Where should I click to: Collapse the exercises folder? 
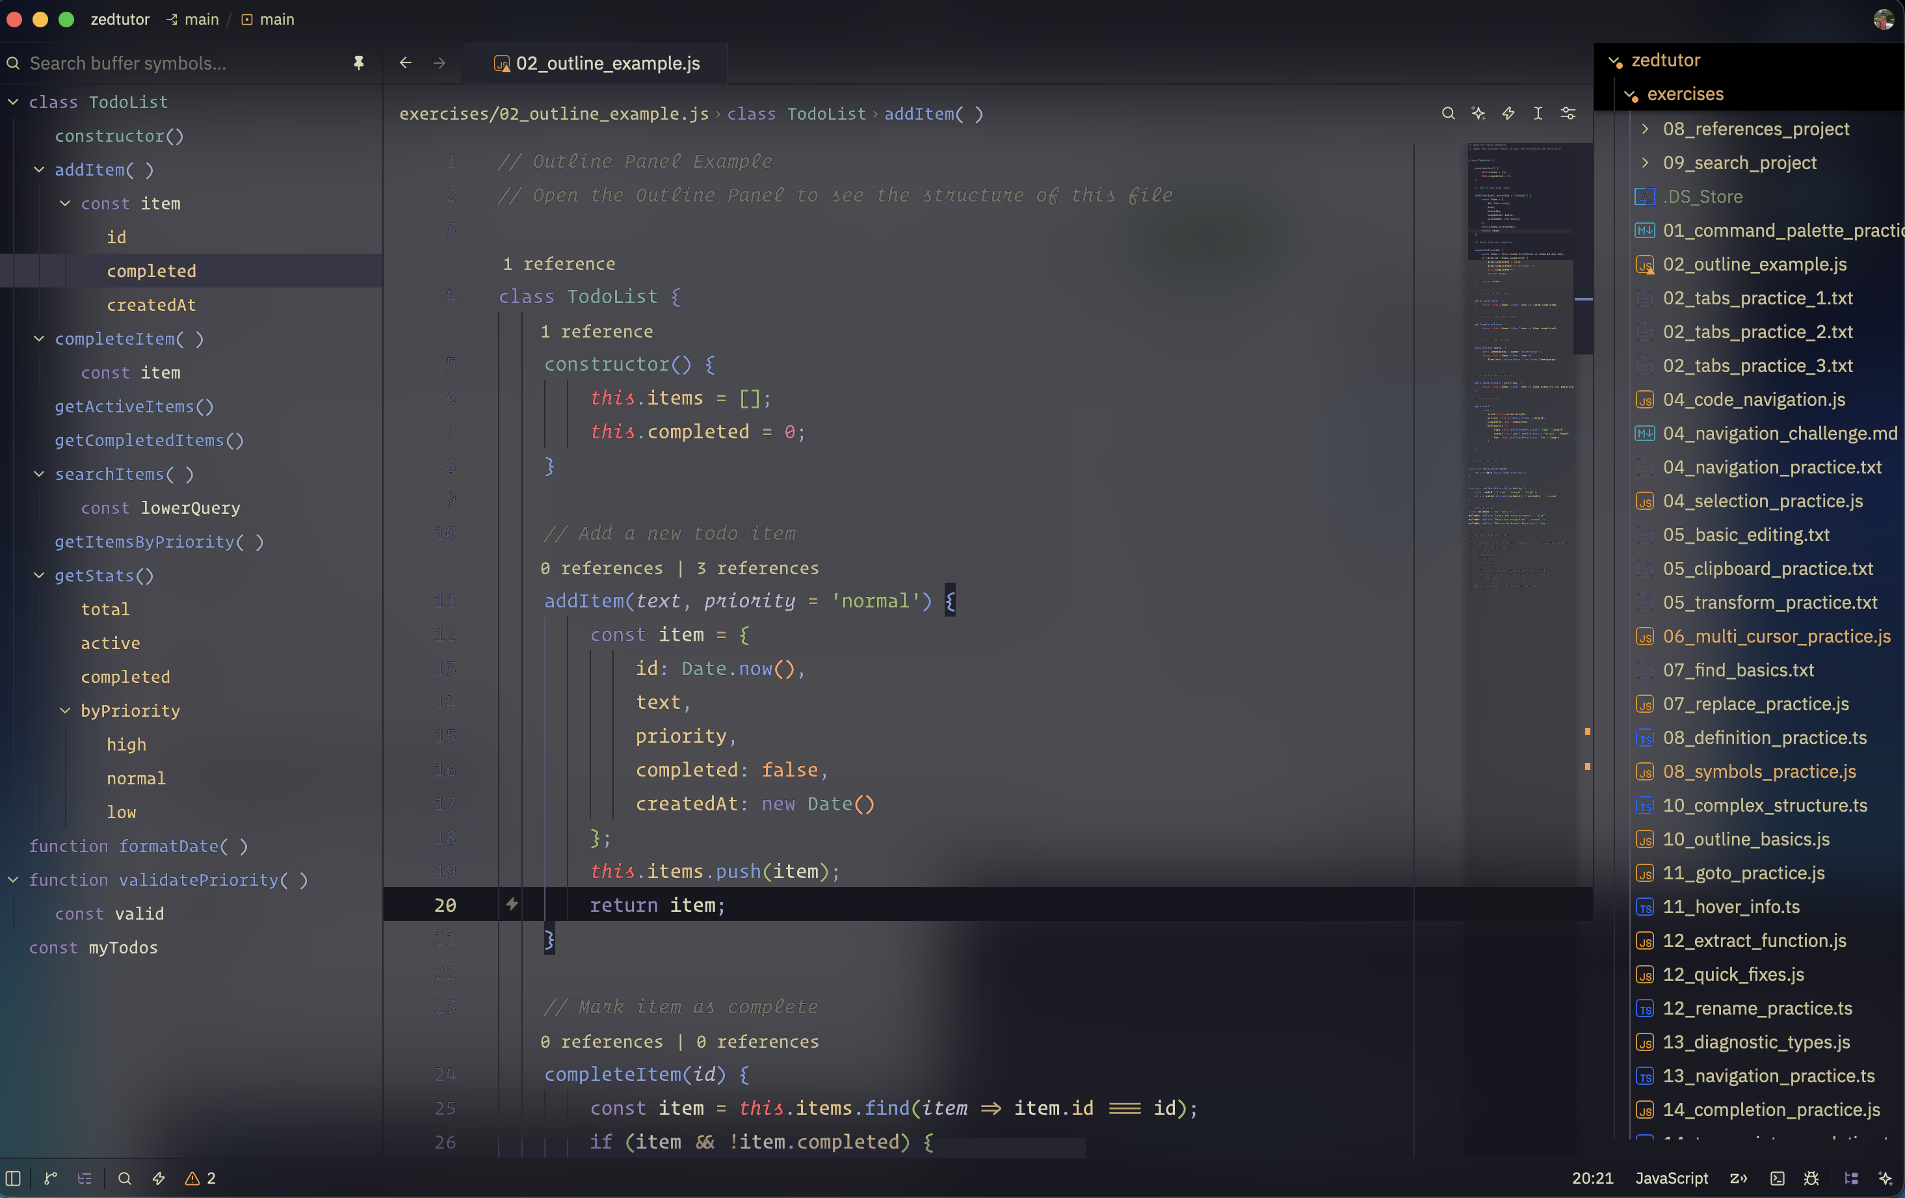tap(1631, 94)
